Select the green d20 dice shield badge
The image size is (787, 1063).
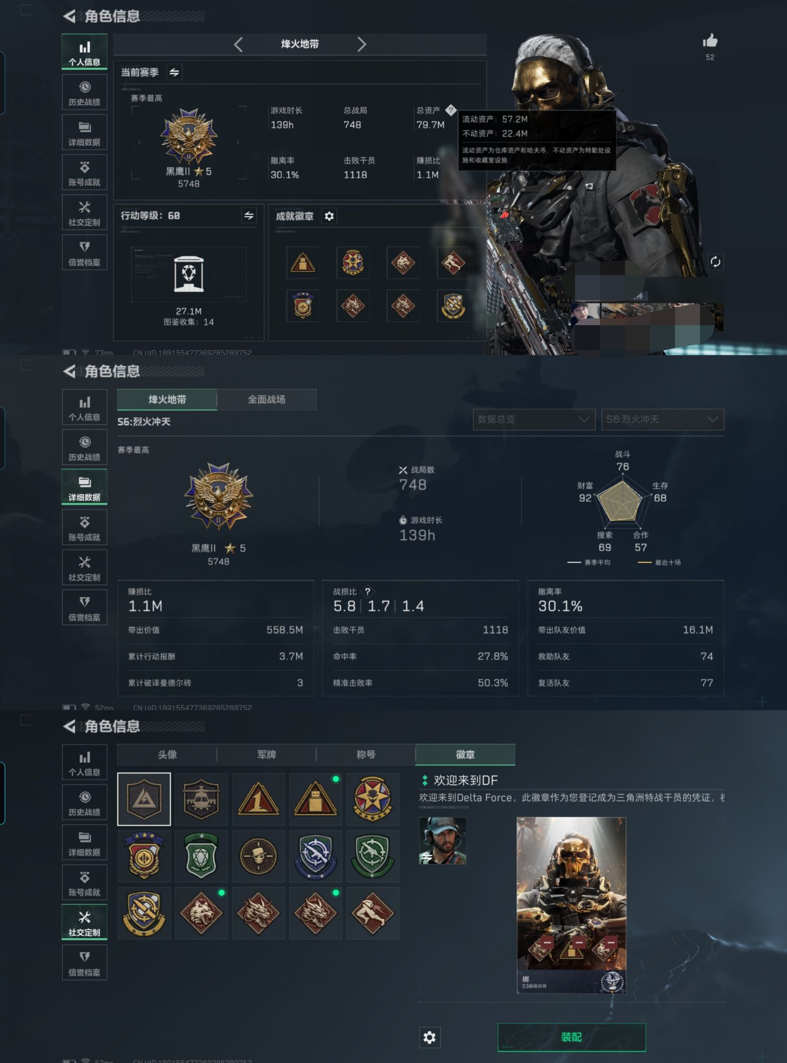tap(201, 856)
